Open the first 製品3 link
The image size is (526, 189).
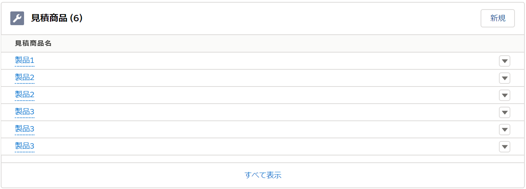[24, 112]
